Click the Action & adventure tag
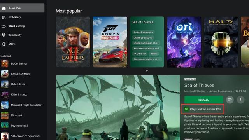Image resolution: width=249 pixels, height=140 pixels. tap(143, 32)
